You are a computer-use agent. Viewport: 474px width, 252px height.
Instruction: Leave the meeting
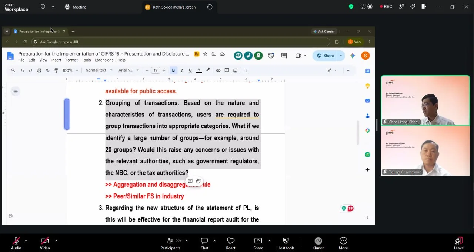click(458, 243)
